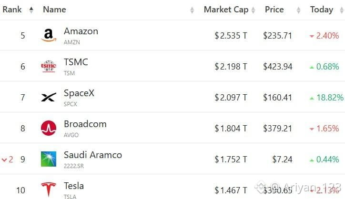Click the Market Cap column header text

pyautogui.click(x=226, y=10)
